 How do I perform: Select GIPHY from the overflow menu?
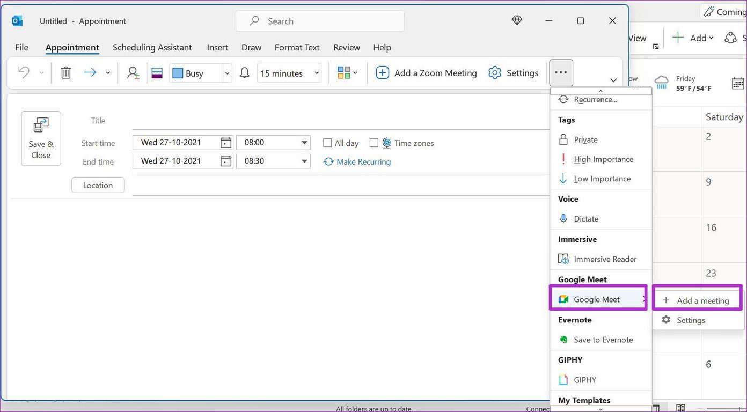pos(601,380)
